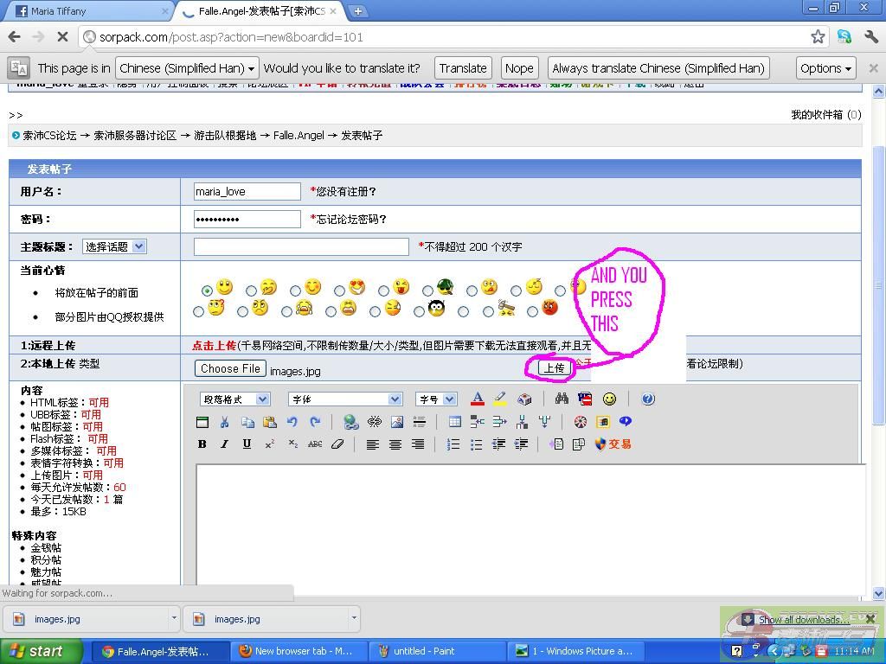This screenshot has width=886, height=664.
Task: Insert an image with the picture icon
Action: point(397,422)
